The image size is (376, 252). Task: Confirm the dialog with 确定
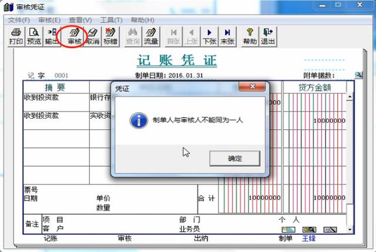(235, 158)
